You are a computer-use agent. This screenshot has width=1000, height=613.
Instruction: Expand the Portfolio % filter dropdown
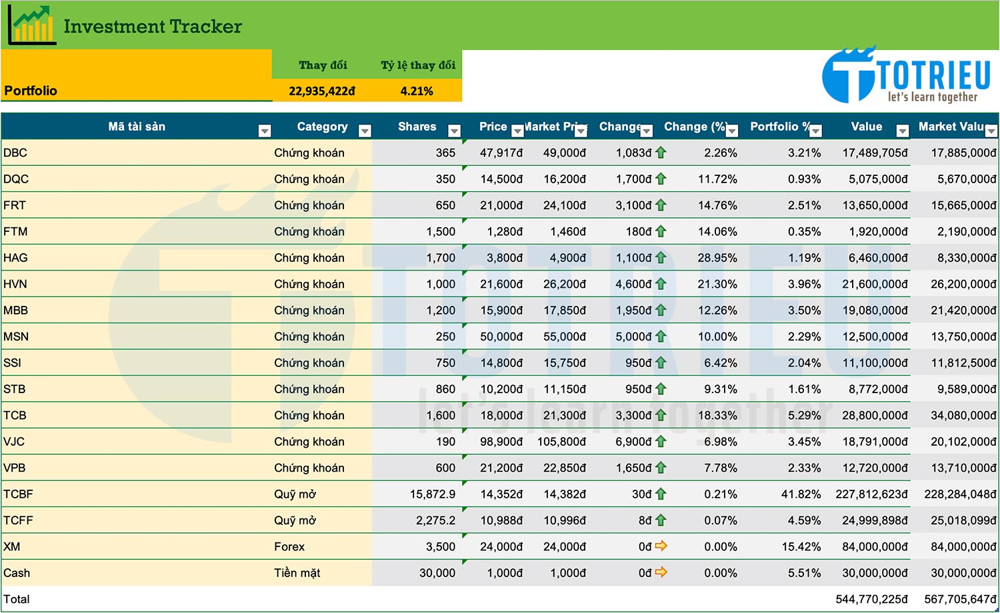[x=815, y=131]
